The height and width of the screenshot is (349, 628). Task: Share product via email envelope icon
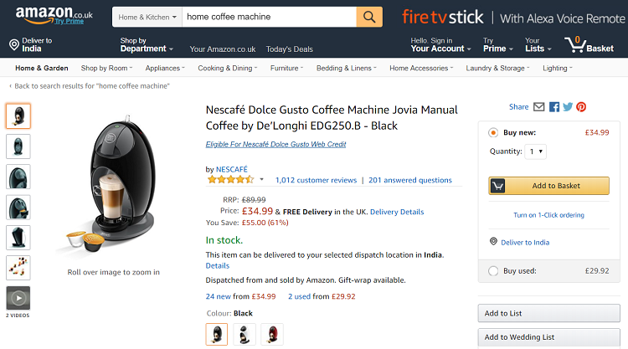coord(538,107)
